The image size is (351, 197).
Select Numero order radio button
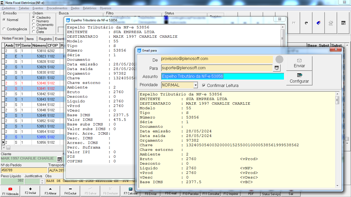click(x=34, y=21)
